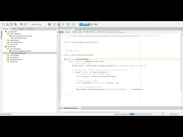
Task: Click the 13:1 cursor position in status bar
Action: click(x=163, y=114)
